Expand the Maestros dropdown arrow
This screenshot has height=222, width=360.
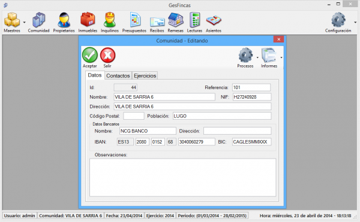25,22
